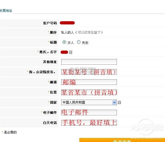Click the 白天电话 phone input field

click(89, 123)
